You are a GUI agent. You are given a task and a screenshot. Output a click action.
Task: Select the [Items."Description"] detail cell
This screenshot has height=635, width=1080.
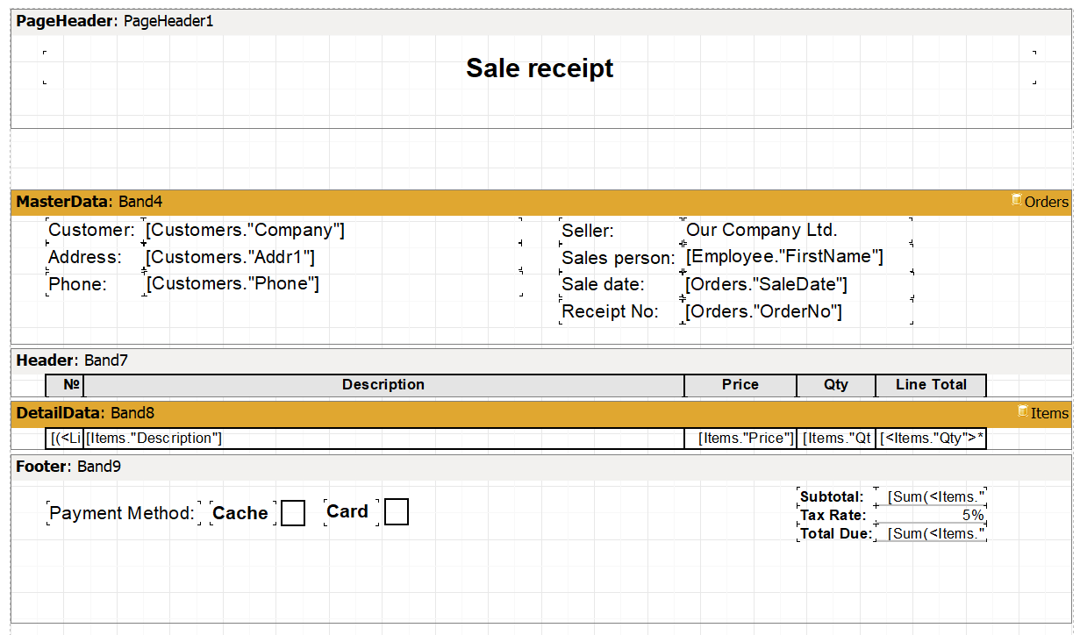coord(384,439)
